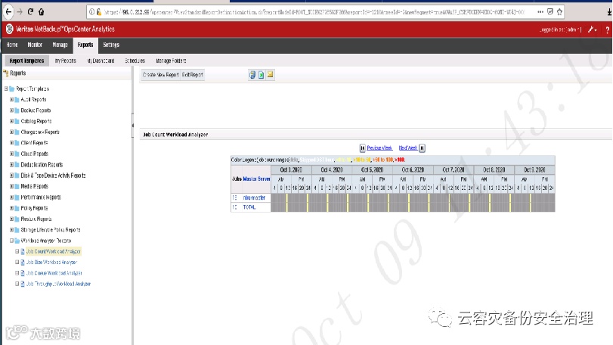613x345 pixels.
Task: Click the site information icon in address bar
Action: (x=91, y=12)
